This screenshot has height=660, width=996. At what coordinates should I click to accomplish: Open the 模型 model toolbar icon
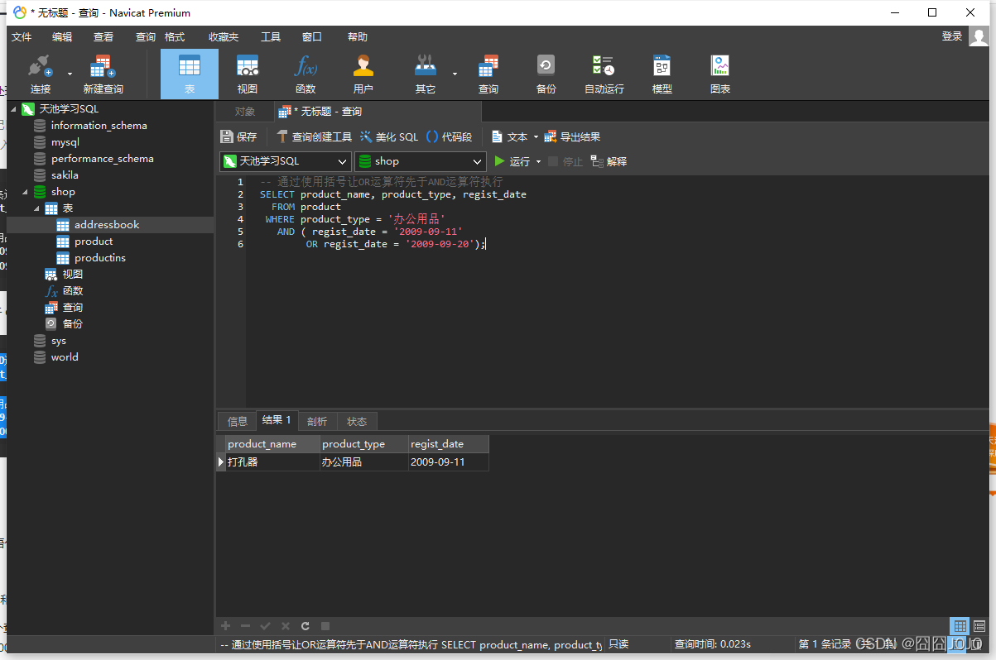[662, 74]
